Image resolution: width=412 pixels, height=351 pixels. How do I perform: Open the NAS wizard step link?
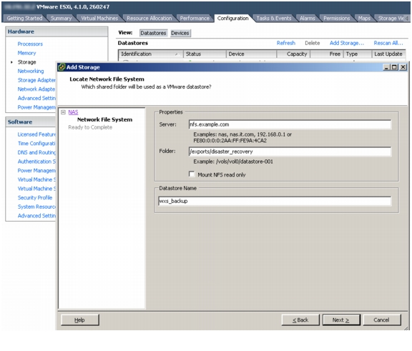tap(73, 112)
